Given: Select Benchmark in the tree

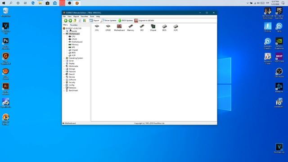Looking at the screenshot, I should pyautogui.click(x=73, y=90).
